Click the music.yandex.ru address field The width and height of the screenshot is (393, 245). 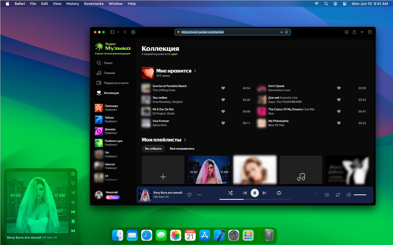click(x=233, y=32)
